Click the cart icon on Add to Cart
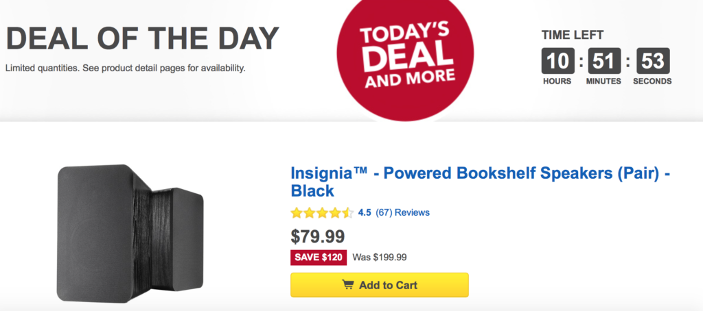This screenshot has width=703, height=311. [x=349, y=285]
